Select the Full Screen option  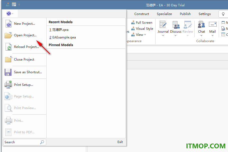[x=142, y=23]
